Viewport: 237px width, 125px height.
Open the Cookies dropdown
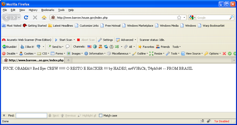coord(27,53)
